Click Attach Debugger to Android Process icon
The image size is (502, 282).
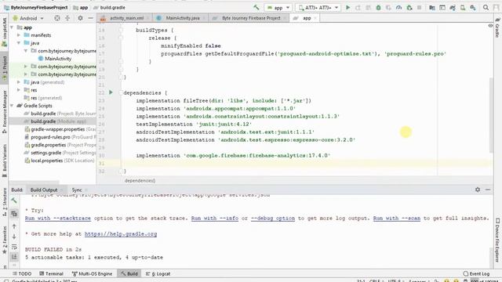pyautogui.click(x=409, y=7)
